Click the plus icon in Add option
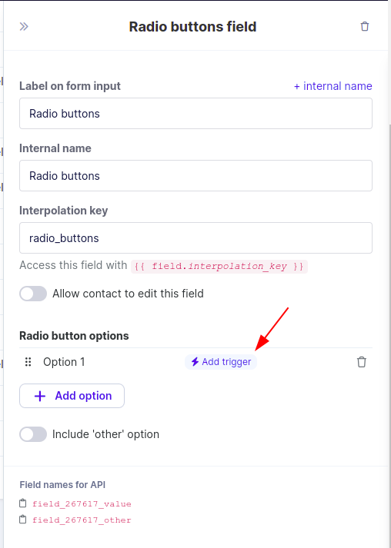The width and height of the screenshot is (391, 548). coord(40,396)
